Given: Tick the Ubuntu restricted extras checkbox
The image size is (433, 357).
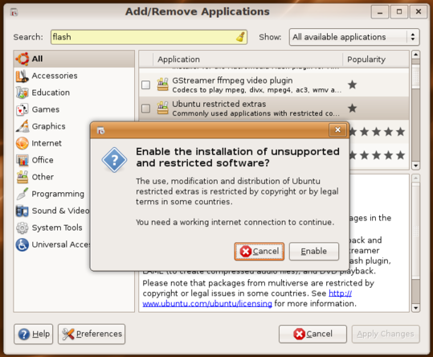Looking at the screenshot, I should pos(146,108).
